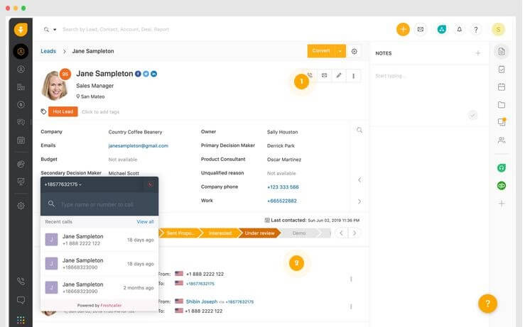Search lead fields with magnifier icon
This screenshot has width=525, height=327.
(359, 130)
